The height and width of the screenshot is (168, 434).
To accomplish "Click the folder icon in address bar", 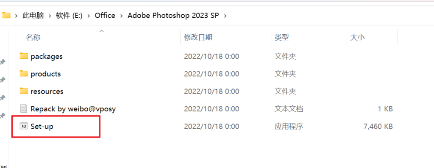I will 6,16.
